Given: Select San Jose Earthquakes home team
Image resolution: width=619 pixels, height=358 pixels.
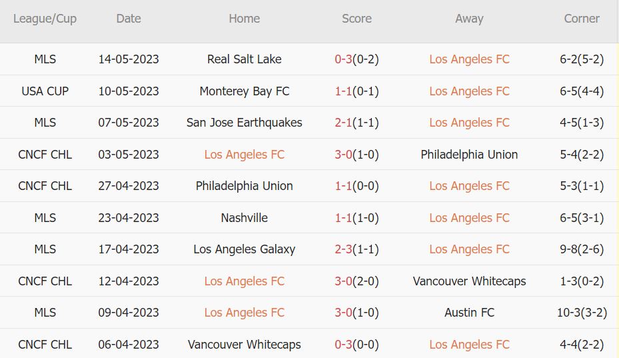Looking at the screenshot, I should tap(244, 123).
